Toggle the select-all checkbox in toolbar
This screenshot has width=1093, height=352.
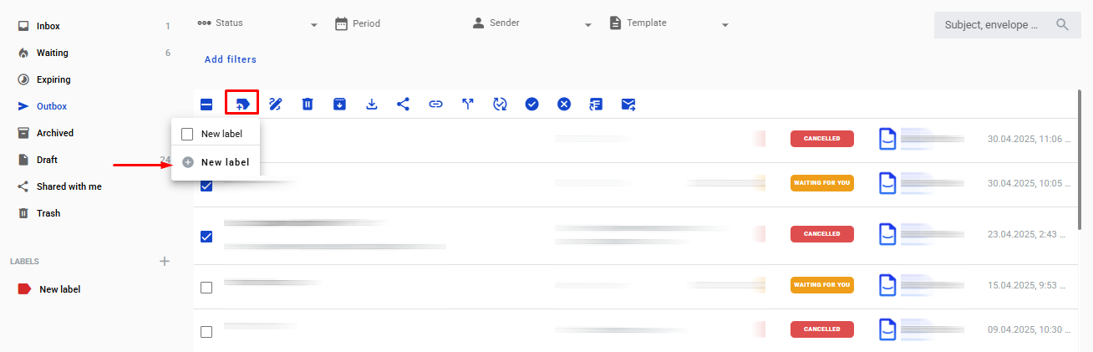[206, 105]
